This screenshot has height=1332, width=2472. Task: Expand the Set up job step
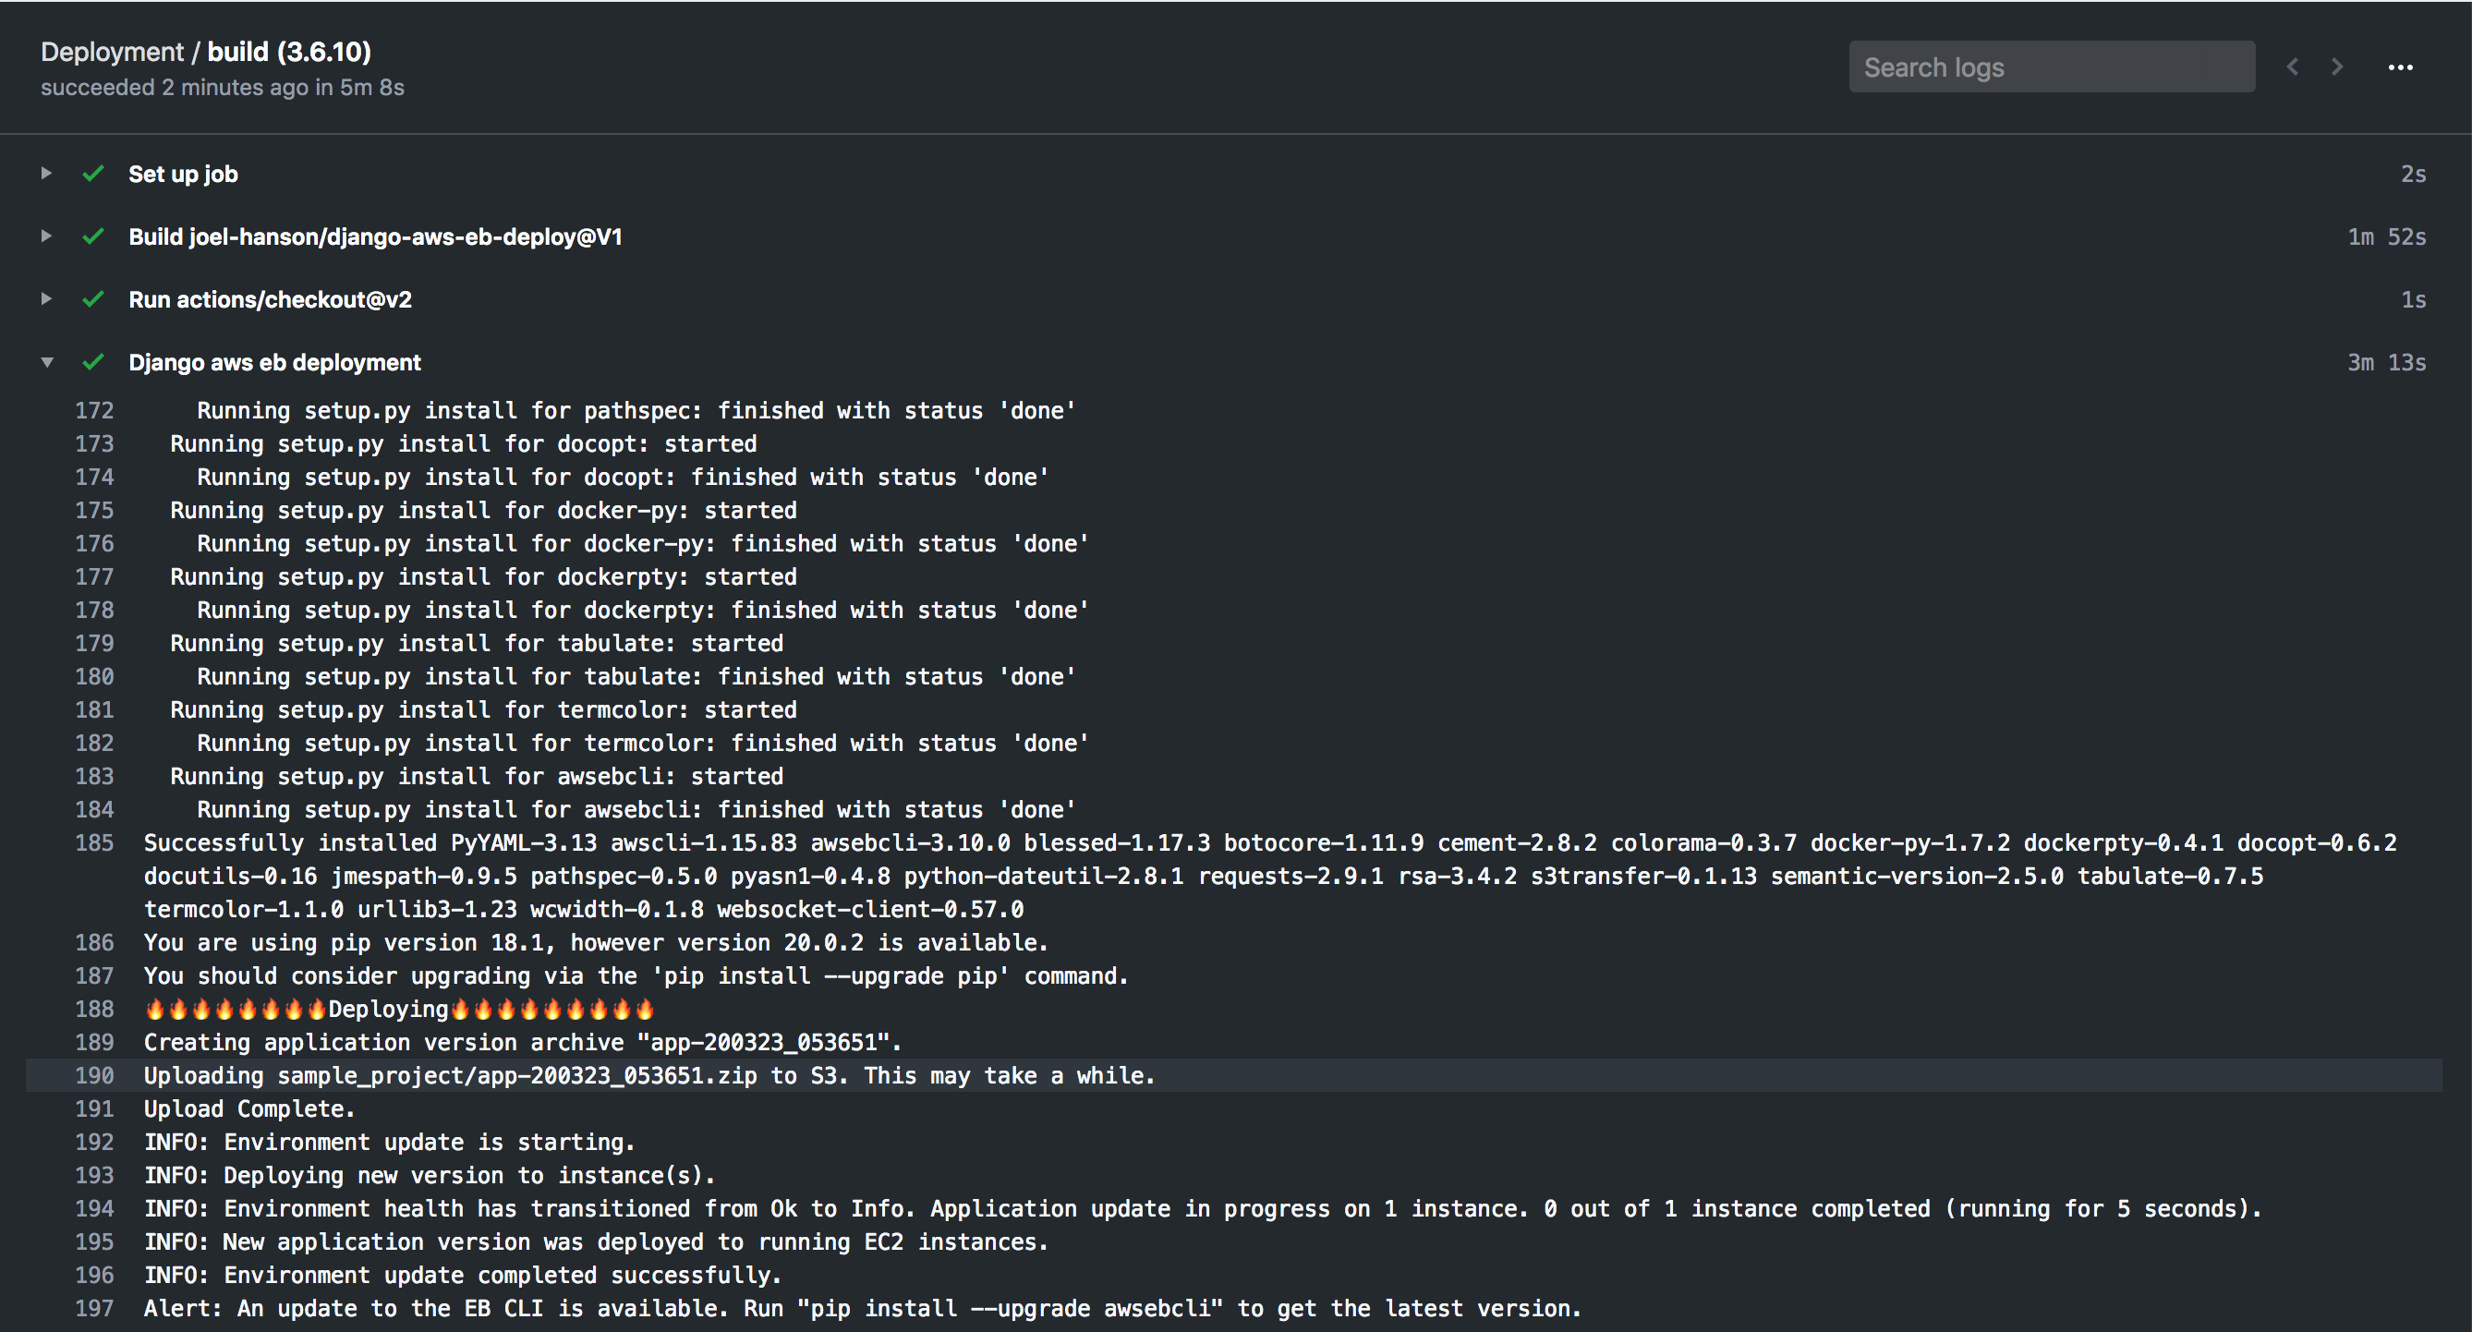pos(46,174)
